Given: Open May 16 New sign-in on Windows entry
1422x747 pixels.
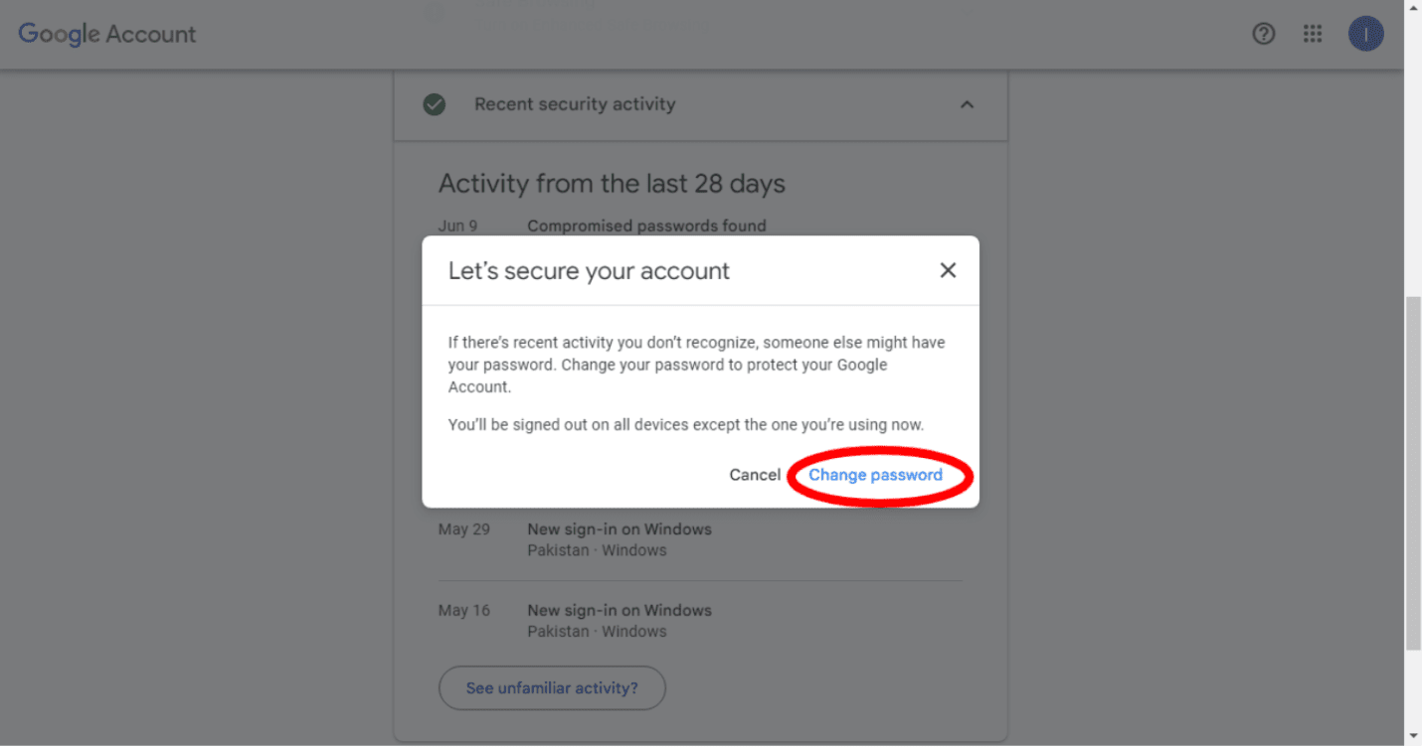Looking at the screenshot, I should click(x=619, y=611).
